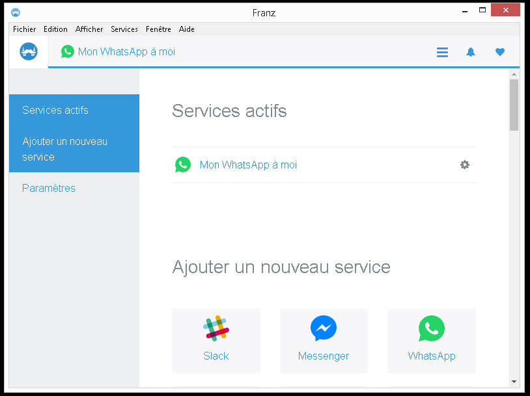Click the notification bell icon

pyautogui.click(x=471, y=52)
